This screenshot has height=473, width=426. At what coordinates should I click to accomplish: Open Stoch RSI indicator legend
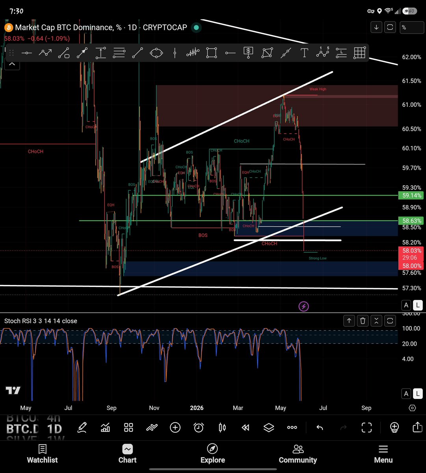point(41,321)
